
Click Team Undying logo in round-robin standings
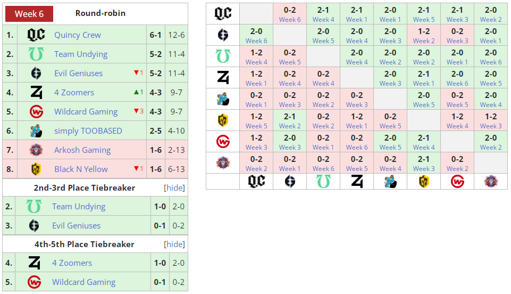tap(36, 54)
